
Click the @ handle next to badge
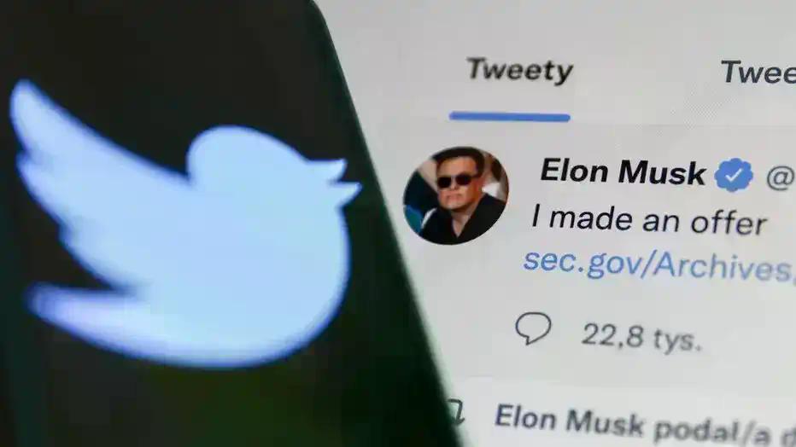(781, 177)
